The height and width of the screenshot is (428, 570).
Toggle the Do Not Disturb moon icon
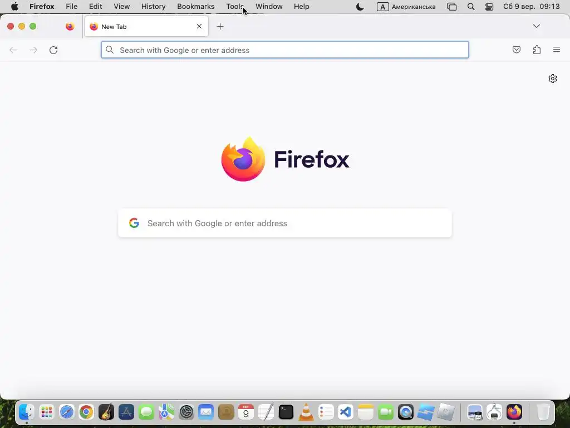pyautogui.click(x=360, y=7)
